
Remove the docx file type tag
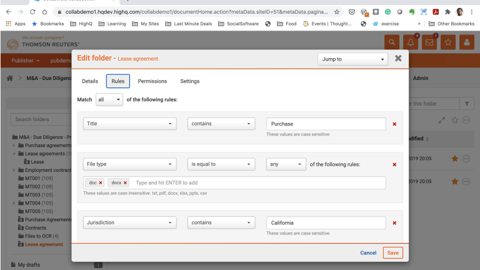125,182
